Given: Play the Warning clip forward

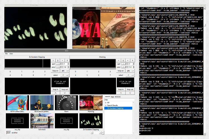Looking at the screenshot, I should 128,60.
